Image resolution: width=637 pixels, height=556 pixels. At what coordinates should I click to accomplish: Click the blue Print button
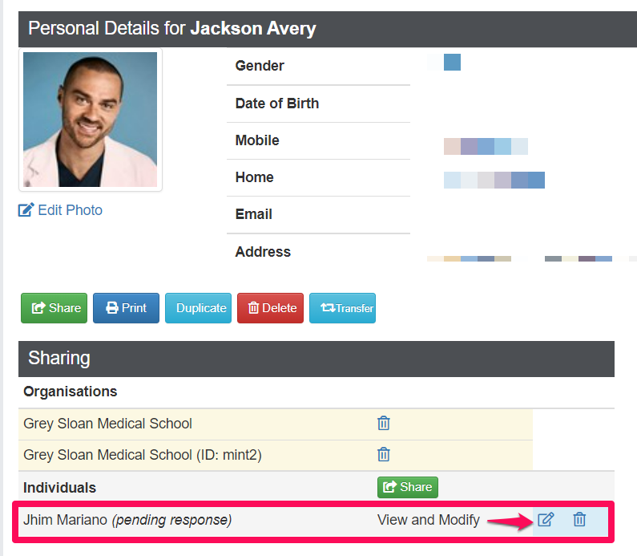tap(126, 308)
